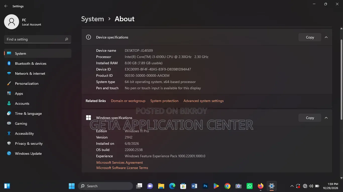Click the search magnifier in Find a setting
This screenshot has height=192, width=343.
tap(67, 39)
